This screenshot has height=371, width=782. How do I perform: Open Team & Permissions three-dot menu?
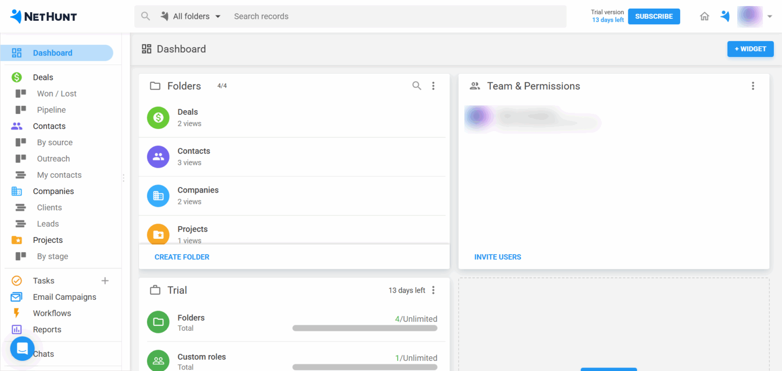point(753,86)
